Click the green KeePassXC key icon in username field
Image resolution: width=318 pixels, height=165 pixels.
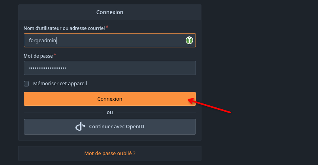[x=189, y=40]
